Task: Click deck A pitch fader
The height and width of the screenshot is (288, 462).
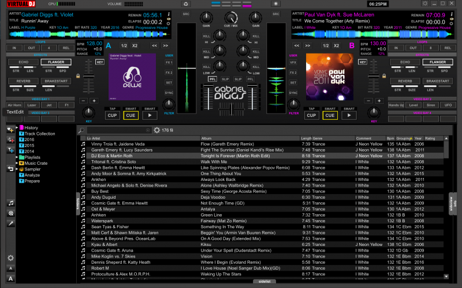Action: [88, 77]
